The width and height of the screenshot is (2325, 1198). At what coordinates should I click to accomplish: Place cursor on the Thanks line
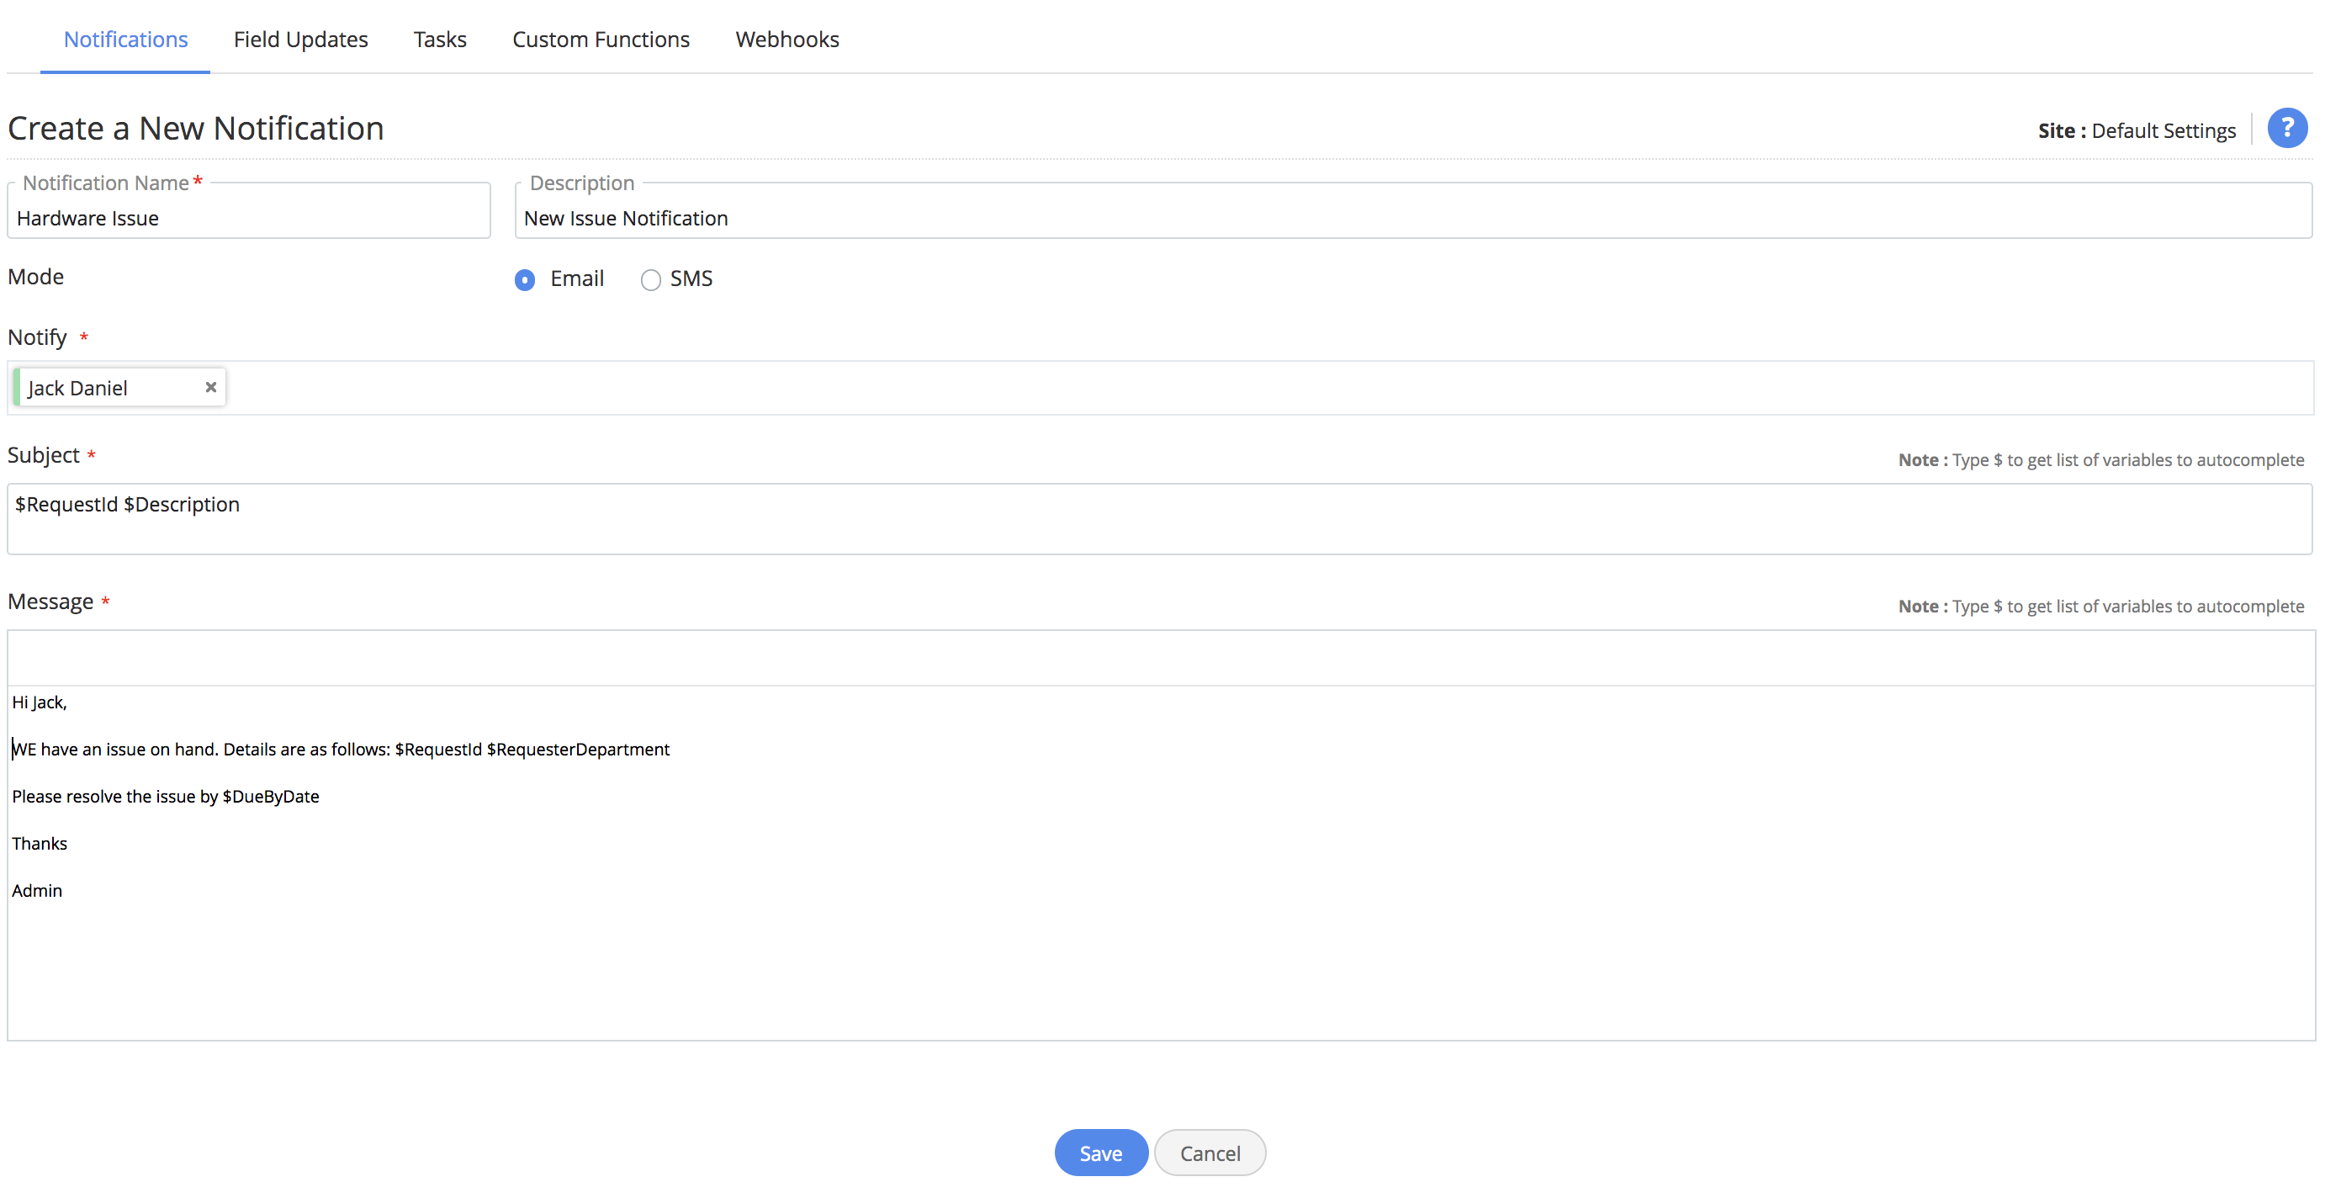point(40,843)
